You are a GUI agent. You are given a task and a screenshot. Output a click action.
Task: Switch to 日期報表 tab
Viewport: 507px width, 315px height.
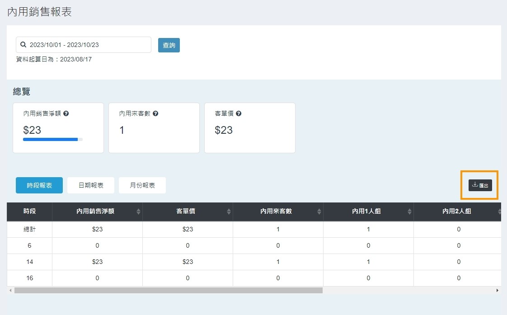click(91, 185)
